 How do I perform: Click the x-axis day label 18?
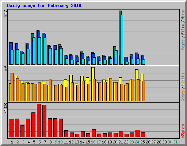104,142
